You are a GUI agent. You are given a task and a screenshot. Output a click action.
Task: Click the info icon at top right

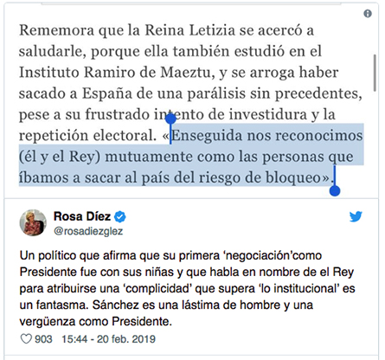point(368,14)
